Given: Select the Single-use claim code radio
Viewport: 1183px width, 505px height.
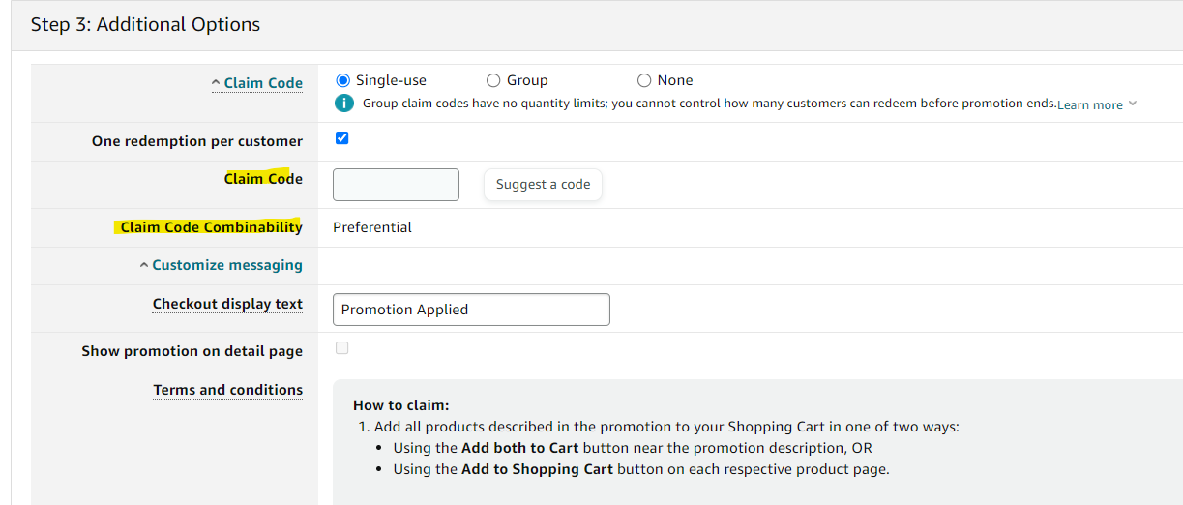Looking at the screenshot, I should point(341,80).
